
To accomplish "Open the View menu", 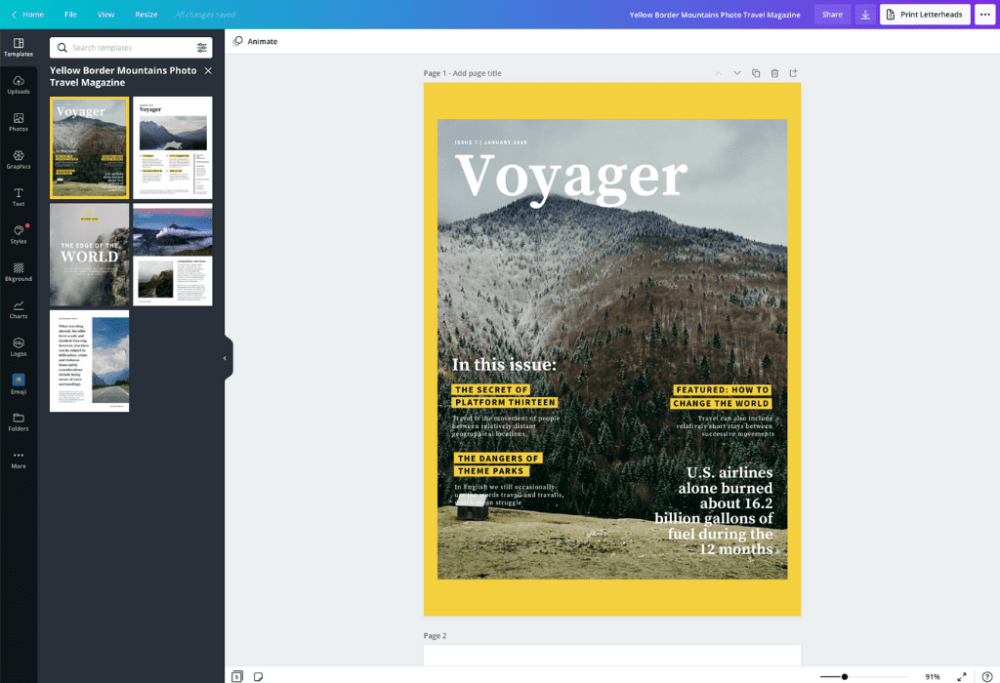I will point(107,15).
